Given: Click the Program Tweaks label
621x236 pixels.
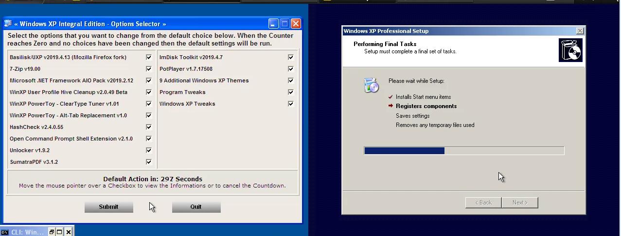Looking at the screenshot, I should click(182, 92).
